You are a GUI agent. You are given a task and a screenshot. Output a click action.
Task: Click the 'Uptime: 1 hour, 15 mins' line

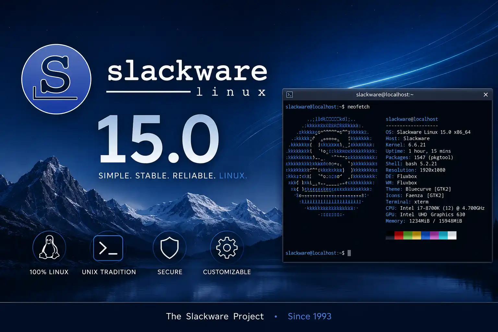point(418,151)
